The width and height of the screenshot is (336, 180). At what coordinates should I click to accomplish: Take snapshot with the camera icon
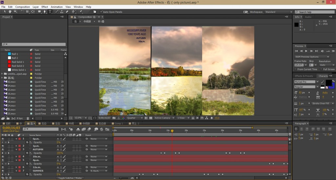[x=114, y=118]
